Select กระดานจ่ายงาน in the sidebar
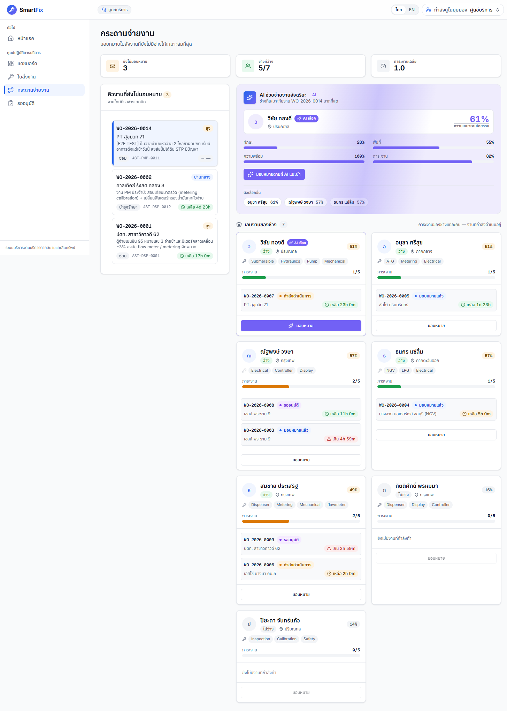The image size is (507, 711). (44, 90)
